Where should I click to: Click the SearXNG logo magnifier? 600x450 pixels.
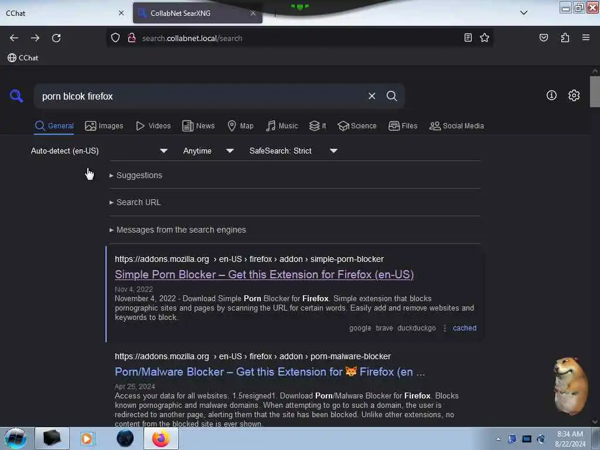(x=16, y=96)
